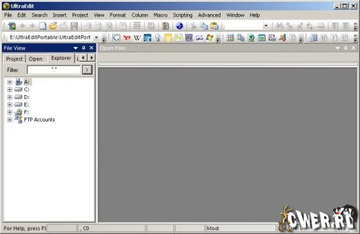This screenshot has height=234, width=360.
Task: Close the Open Files panel
Action: click(x=354, y=48)
